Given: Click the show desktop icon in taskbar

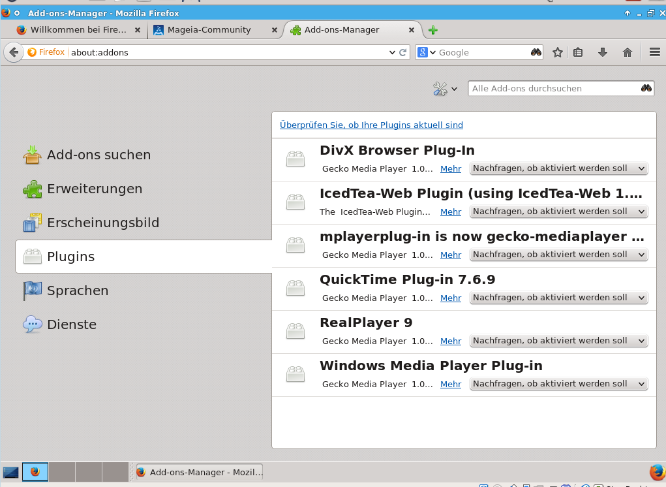Looking at the screenshot, I should (10, 472).
